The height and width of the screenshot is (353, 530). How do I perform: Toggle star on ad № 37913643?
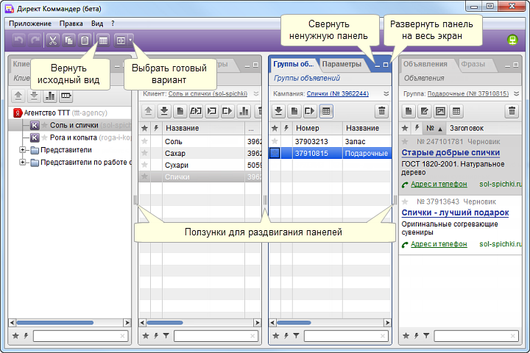[x=405, y=202]
